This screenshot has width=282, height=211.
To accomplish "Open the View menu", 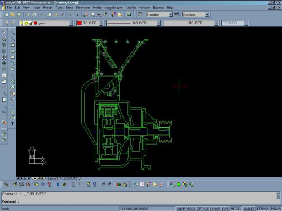I will point(26,8).
